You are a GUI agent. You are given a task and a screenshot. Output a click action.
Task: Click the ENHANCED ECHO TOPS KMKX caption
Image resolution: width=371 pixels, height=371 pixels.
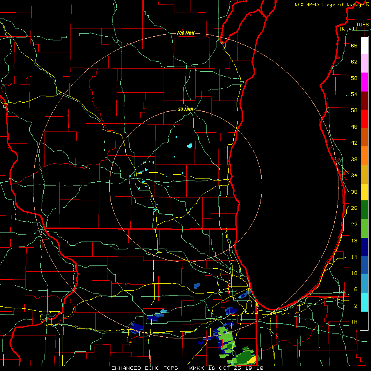(187, 368)
